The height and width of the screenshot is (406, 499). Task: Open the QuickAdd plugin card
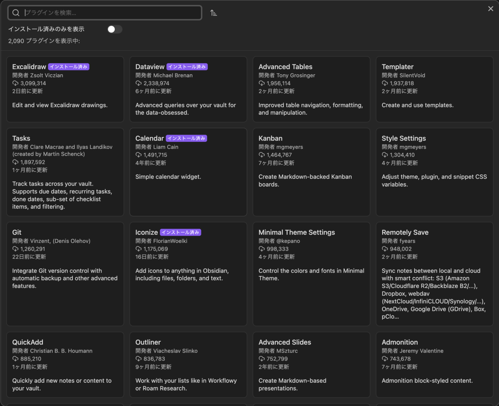65,364
